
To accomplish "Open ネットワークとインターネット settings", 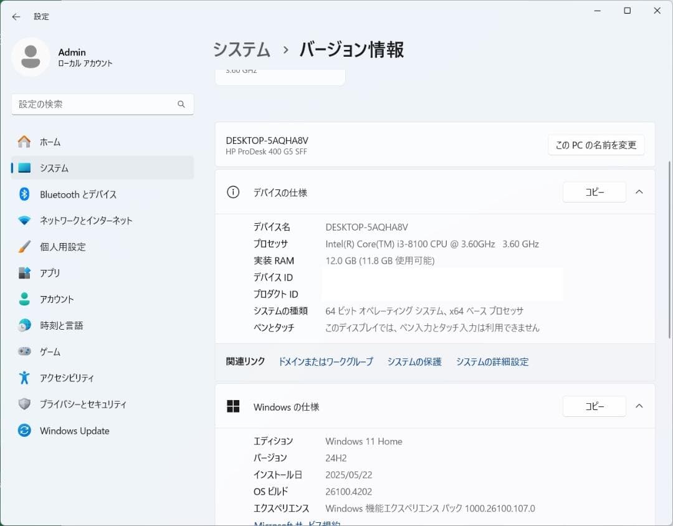I will point(24,220).
